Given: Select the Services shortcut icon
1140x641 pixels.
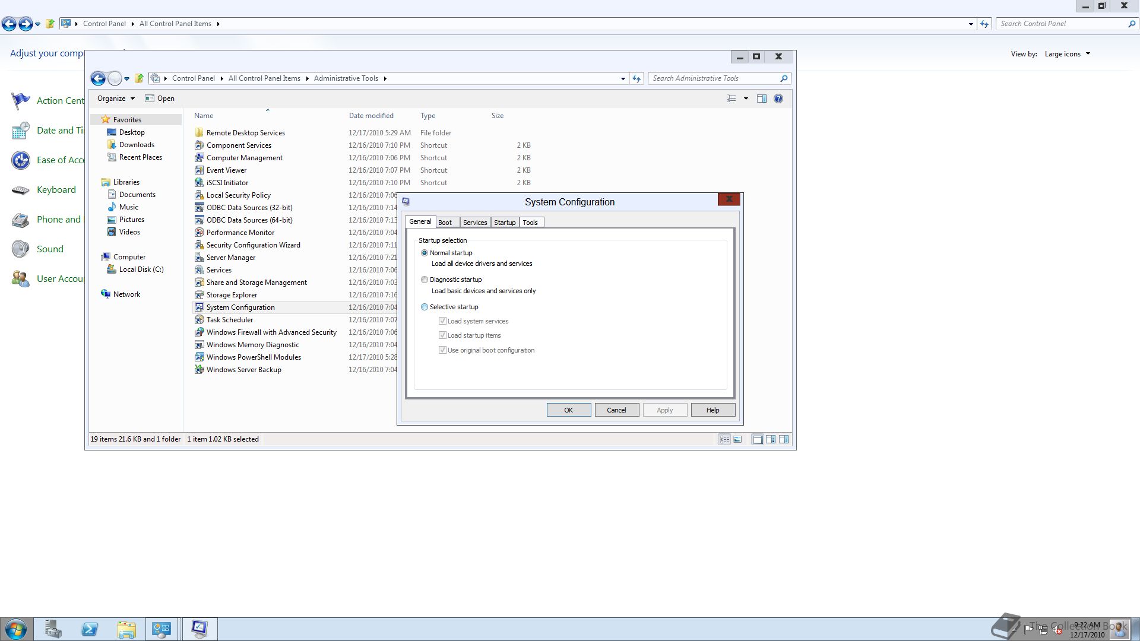Looking at the screenshot, I should [199, 270].
